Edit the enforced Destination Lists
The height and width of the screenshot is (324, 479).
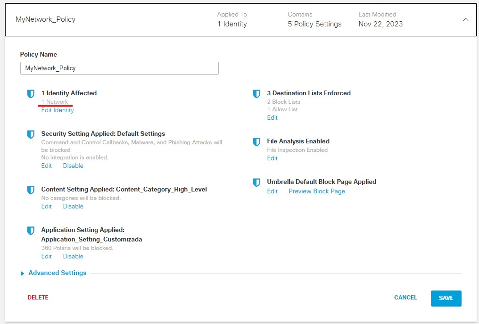click(x=272, y=117)
